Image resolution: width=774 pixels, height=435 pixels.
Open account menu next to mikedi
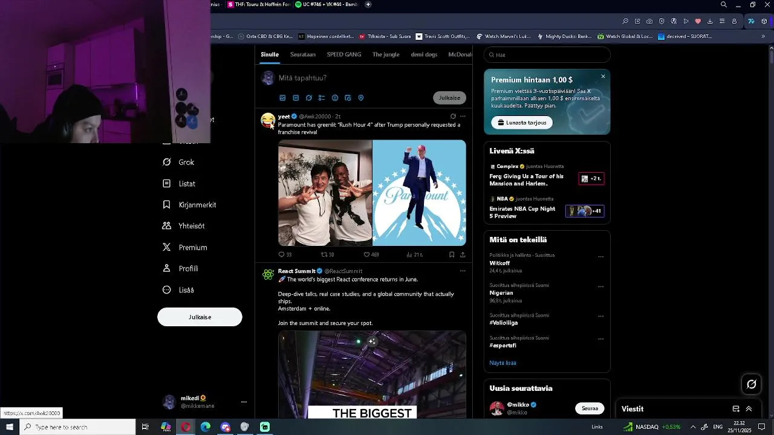coord(244,402)
